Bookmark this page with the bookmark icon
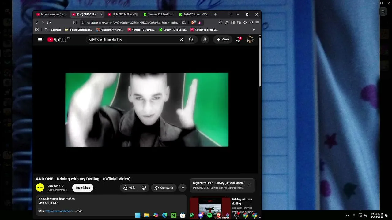Viewport: 392px width, 220px height. pos(75,23)
